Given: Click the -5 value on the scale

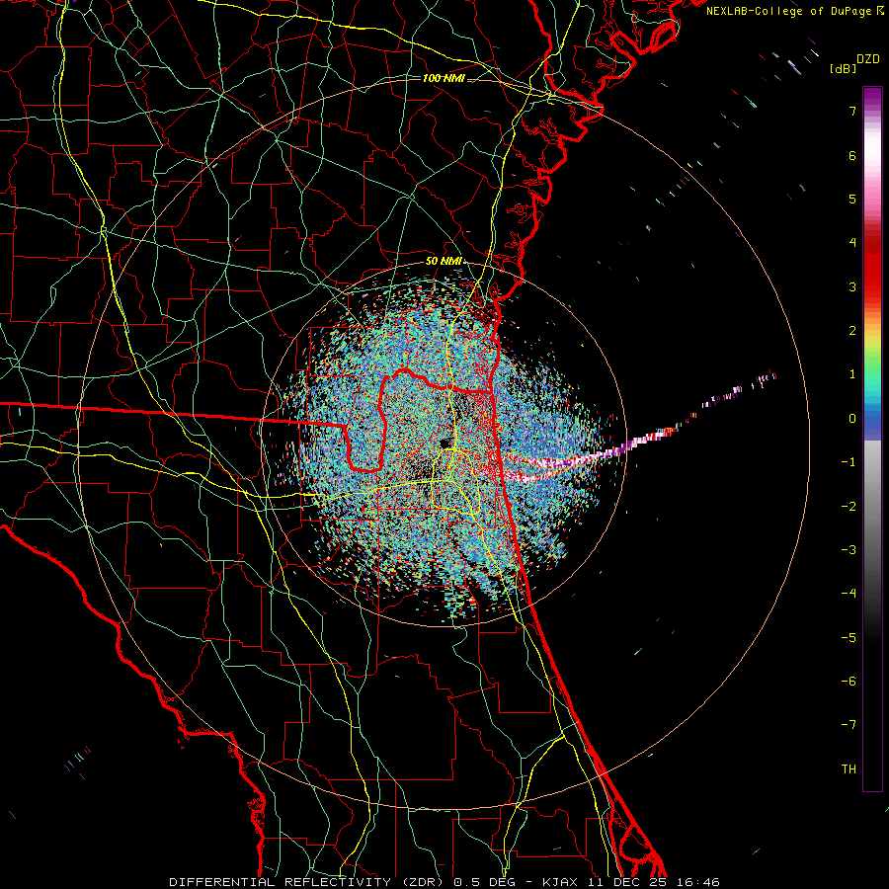Looking at the screenshot, I should [x=849, y=638].
